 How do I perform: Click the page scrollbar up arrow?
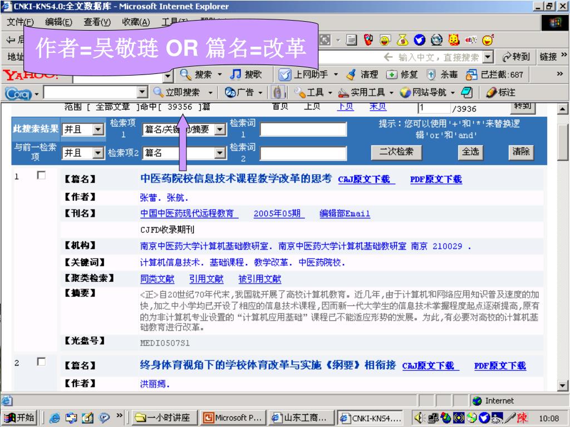click(x=562, y=108)
